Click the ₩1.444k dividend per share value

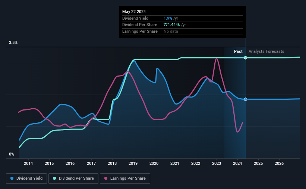172,25
